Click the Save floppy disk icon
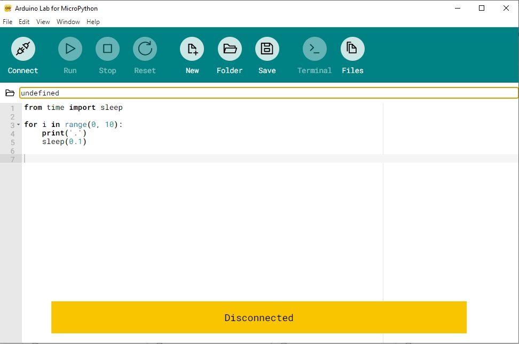The image size is (519, 344). [267, 49]
